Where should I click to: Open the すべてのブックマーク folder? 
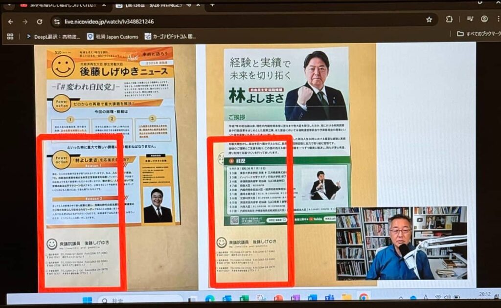point(479,34)
